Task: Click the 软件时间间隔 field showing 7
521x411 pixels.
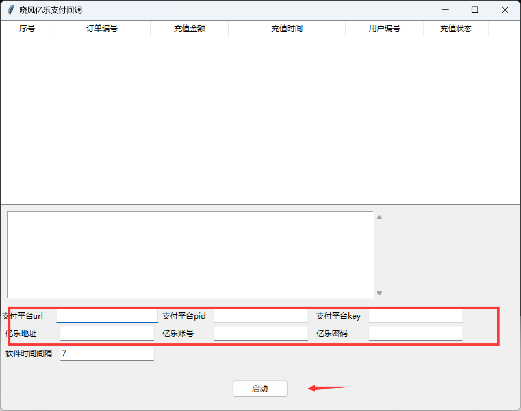Action: tap(107, 353)
